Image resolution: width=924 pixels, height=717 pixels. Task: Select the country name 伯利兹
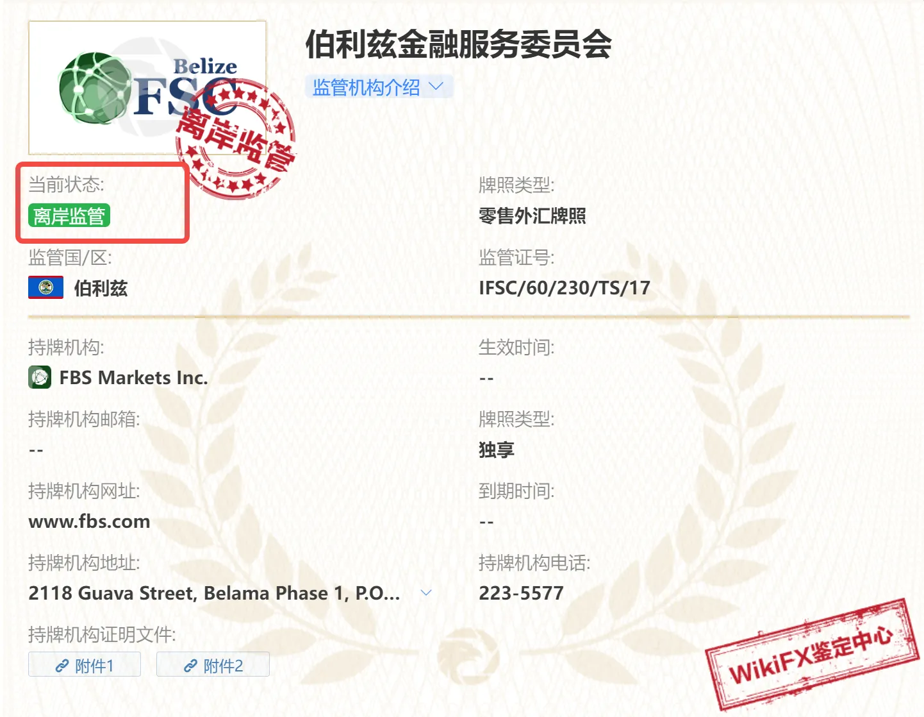(x=101, y=288)
